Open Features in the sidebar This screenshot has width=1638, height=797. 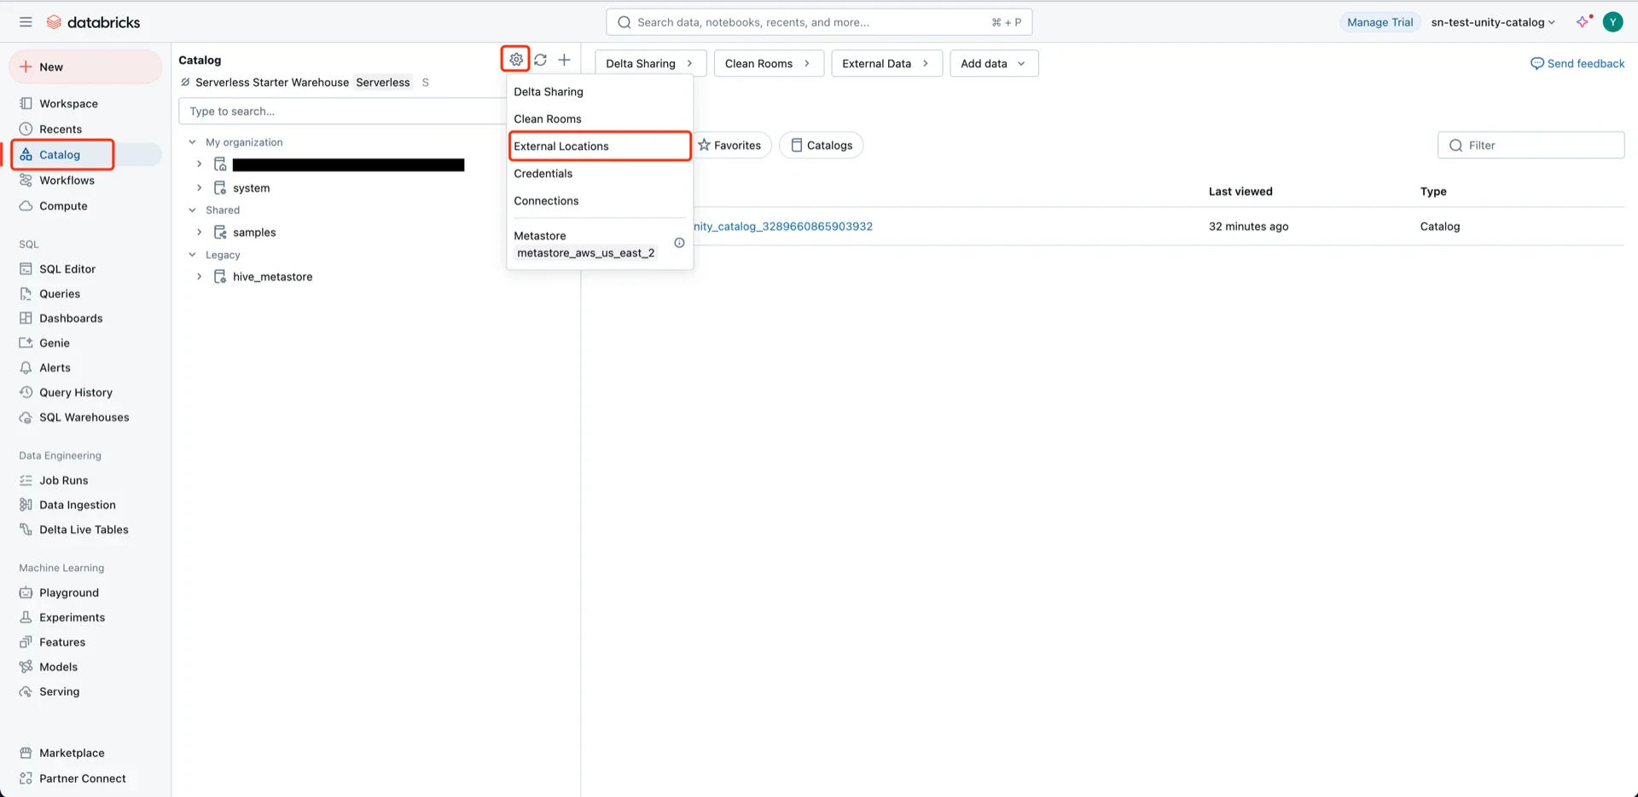(62, 643)
